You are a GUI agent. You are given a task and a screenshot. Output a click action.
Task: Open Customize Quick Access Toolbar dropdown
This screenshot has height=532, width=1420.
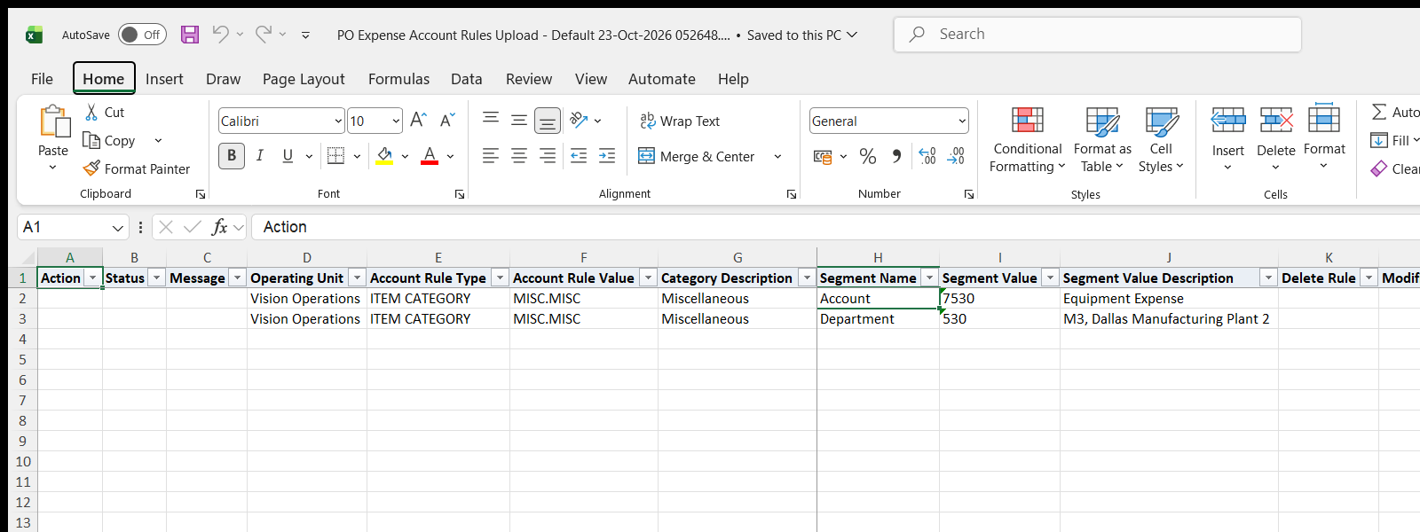click(305, 35)
